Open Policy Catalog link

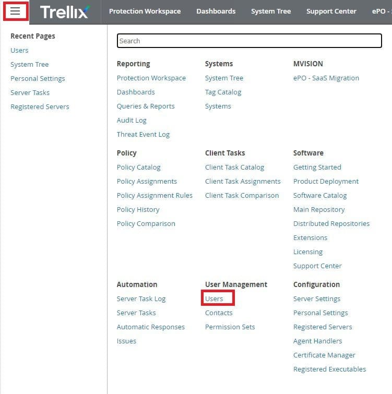(138, 167)
